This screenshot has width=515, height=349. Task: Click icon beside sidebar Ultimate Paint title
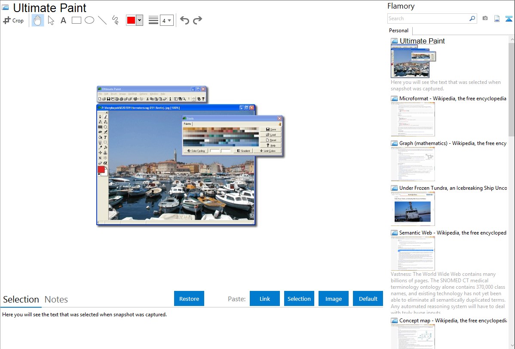(x=394, y=41)
